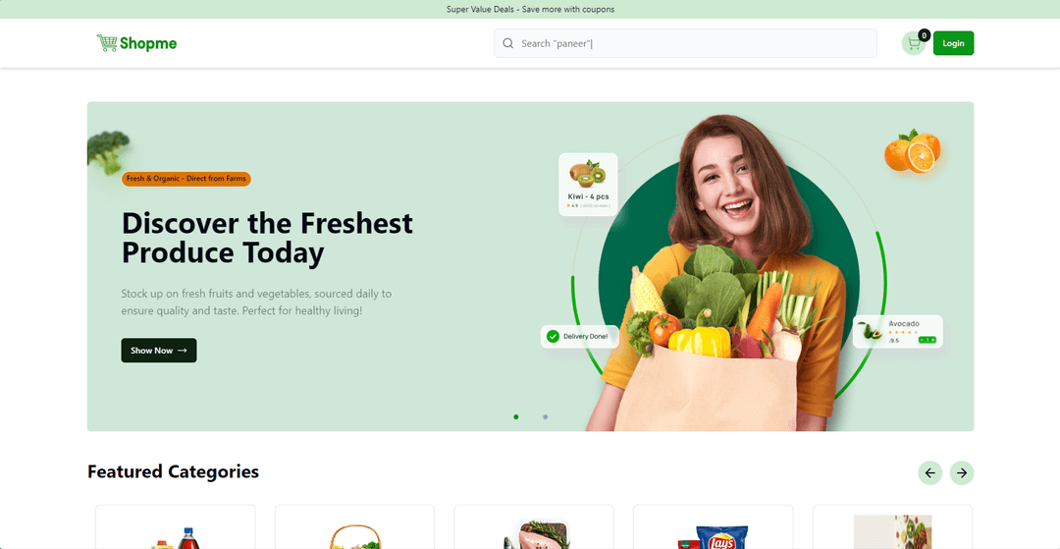
Task: Focus the search input field
Action: coord(685,43)
